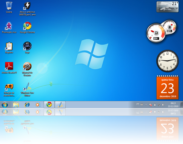
Task: Click the small RAM meter gauge showing 68%
Action: [x=169, y=27]
